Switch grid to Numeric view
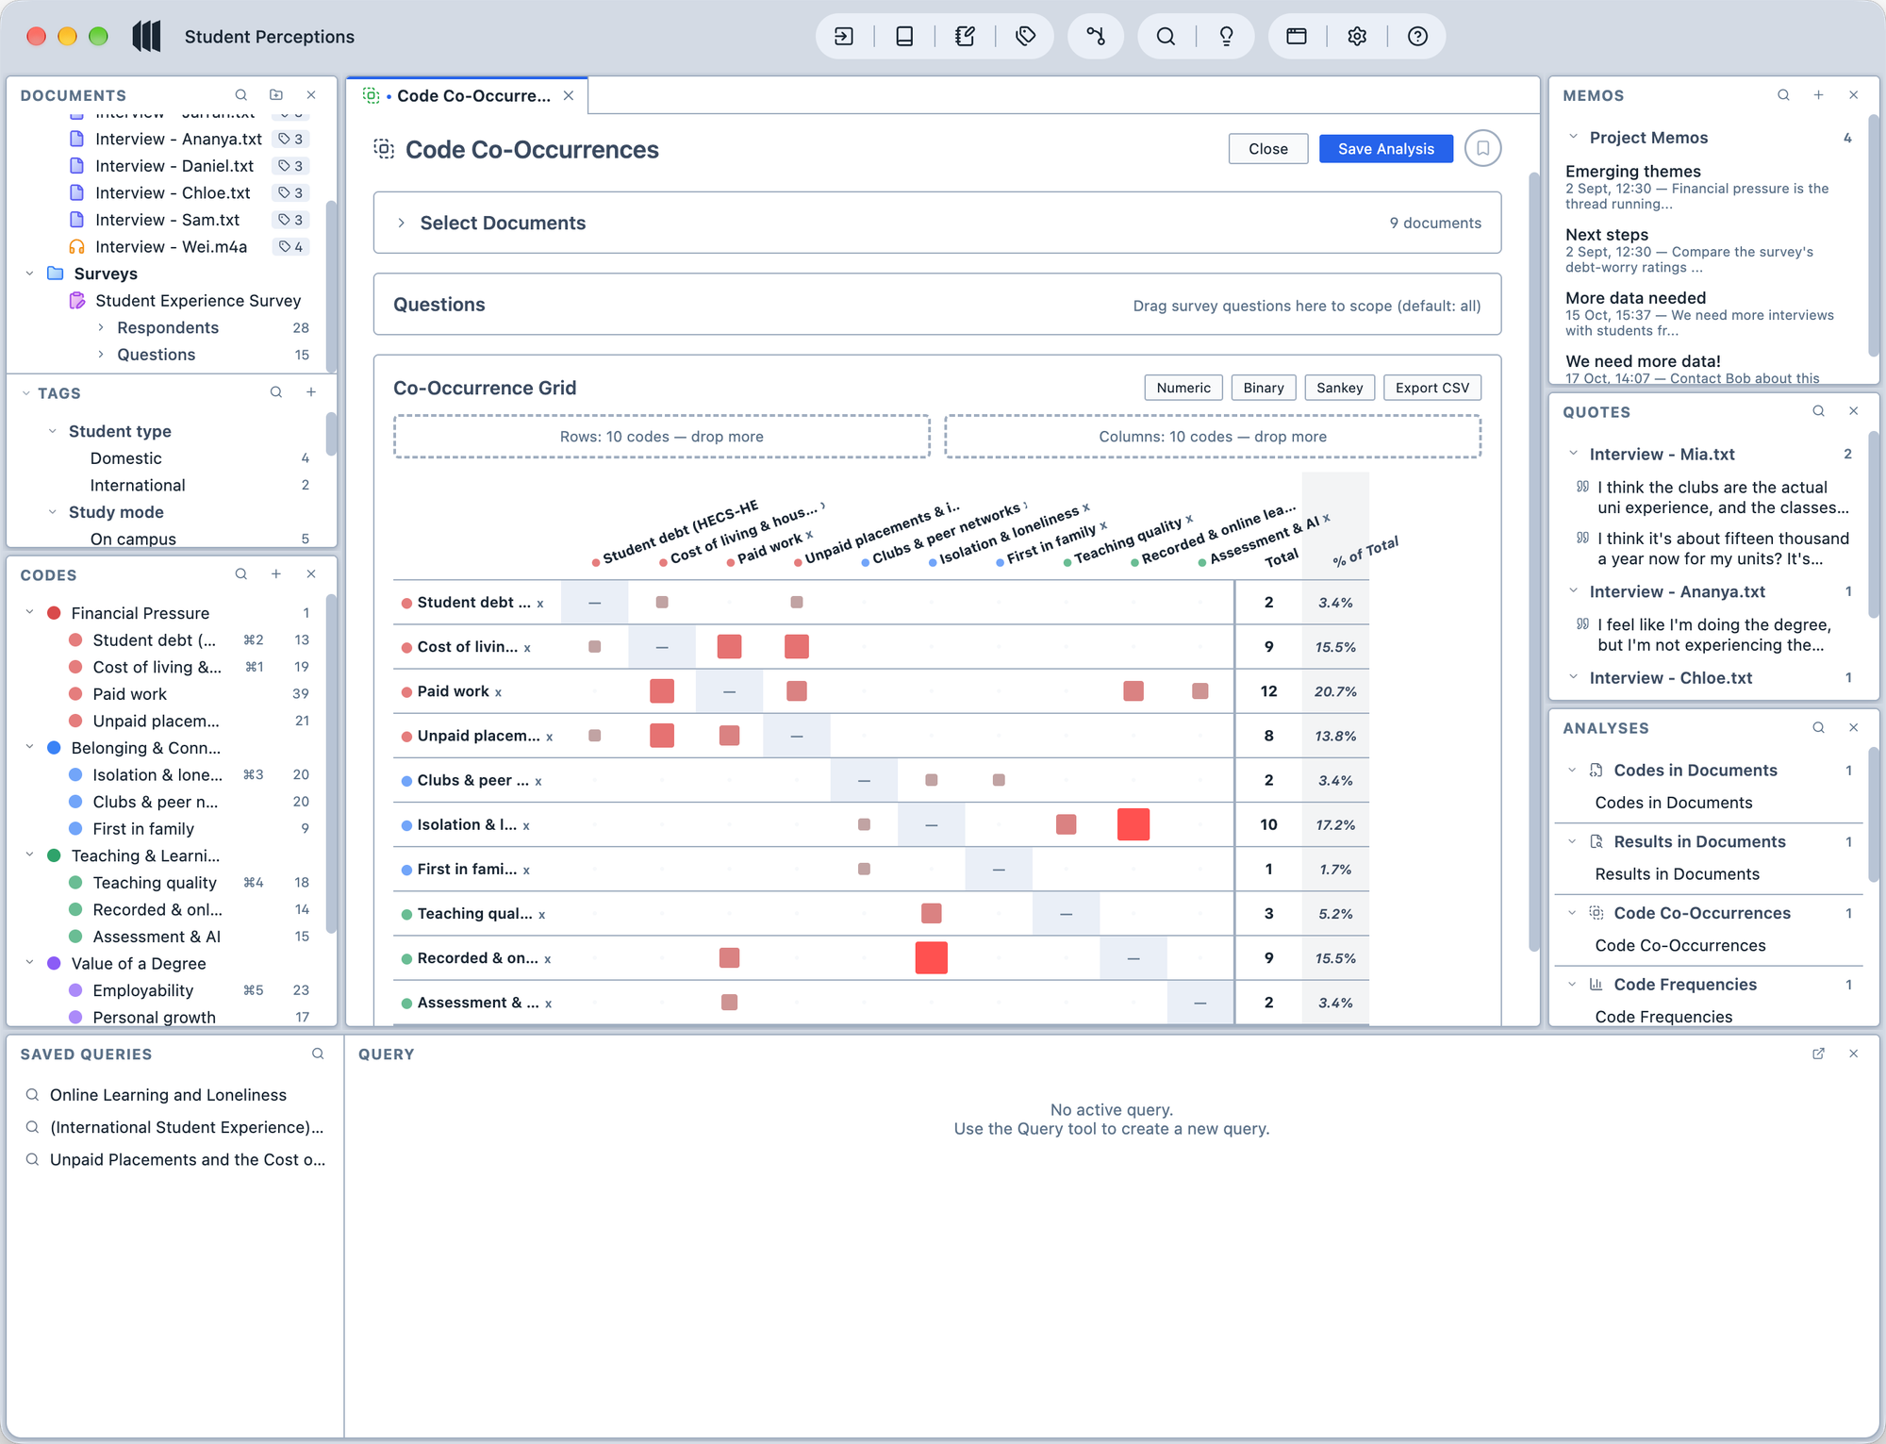This screenshot has height=1444, width=1886. 1183,388
